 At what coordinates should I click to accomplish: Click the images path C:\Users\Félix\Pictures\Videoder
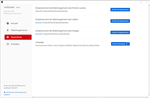tap(56, 34)
